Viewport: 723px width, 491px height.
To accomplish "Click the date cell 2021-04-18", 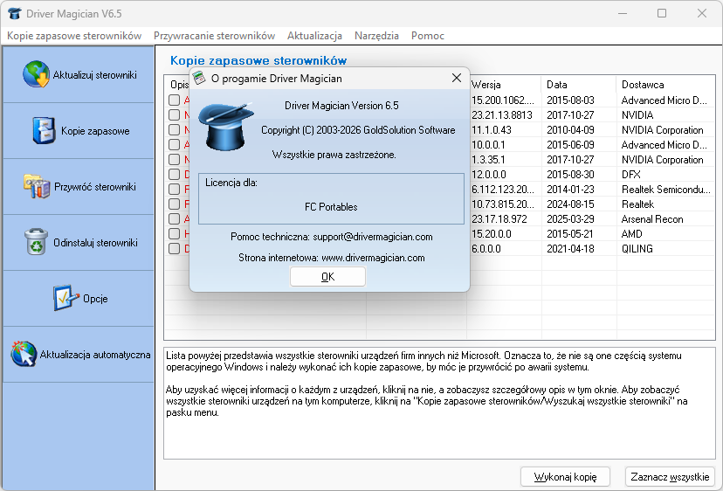I will (x=570, y=249).
